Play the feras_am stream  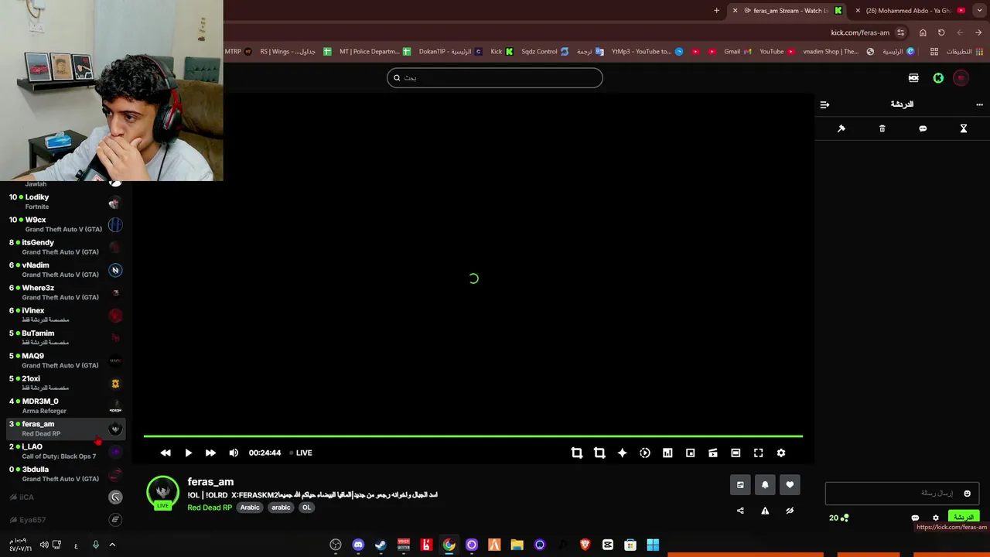point(188,453)
